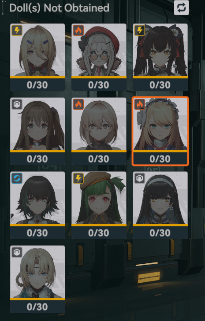Click the refresh swap icon beside the title
205x321 pixels.
181,8
